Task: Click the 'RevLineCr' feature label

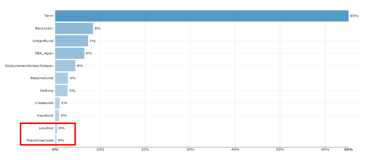Action: tap(44, 28)
